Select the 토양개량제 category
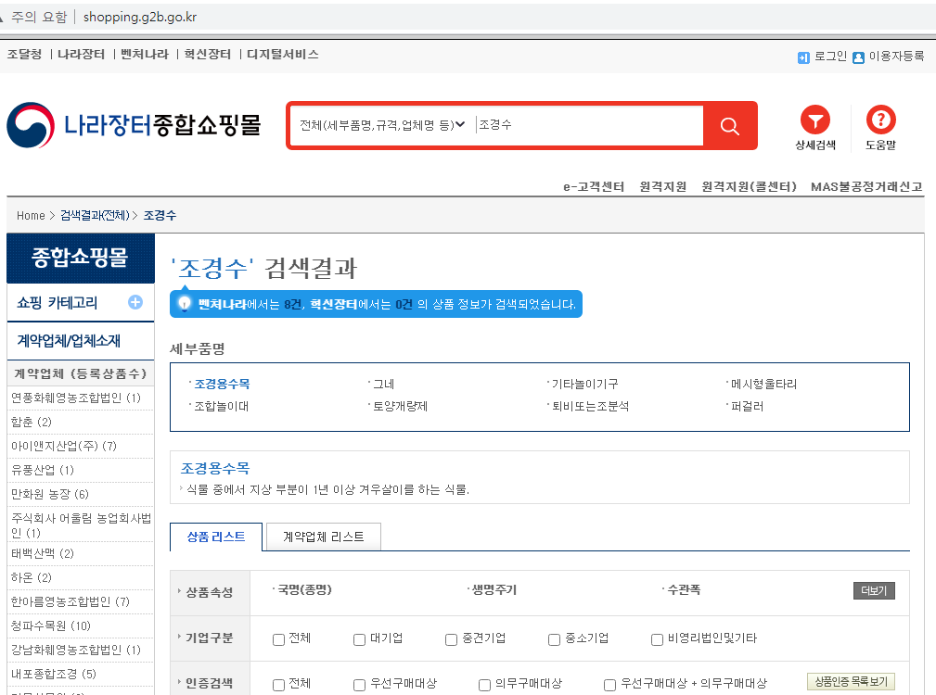Screen dimensions: 936x695 pyautogui.click(x=400, y=407)
